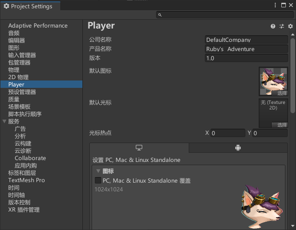Screen dimensions: 296x230
Task: Click the 公司名称 DefaultCompany field
Action: 246,40
